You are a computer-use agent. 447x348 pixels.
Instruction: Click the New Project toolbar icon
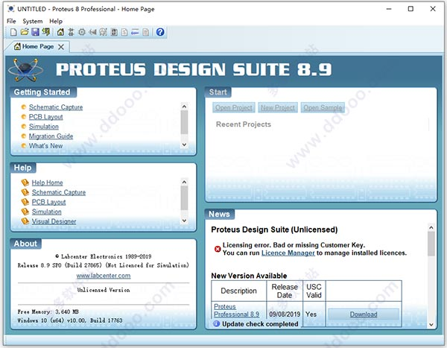point(13,32)
